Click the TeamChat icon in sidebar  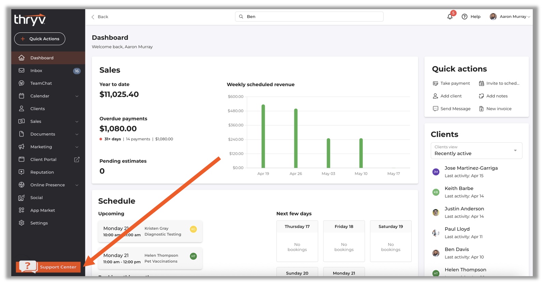(x=21, y=83)
